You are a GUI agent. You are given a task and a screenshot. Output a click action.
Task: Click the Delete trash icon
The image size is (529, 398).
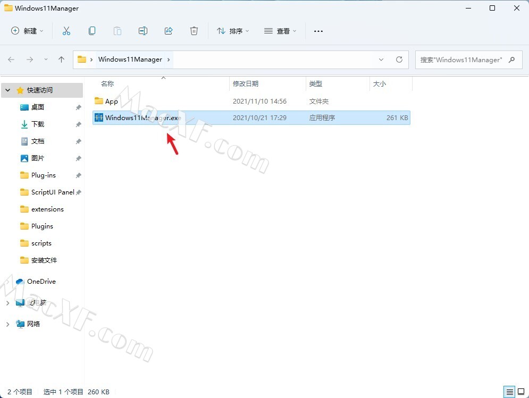[194, 31]
